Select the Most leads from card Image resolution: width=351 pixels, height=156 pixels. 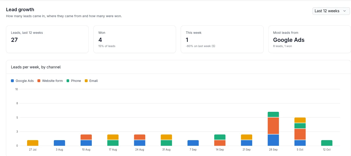(x=309, y=39)
